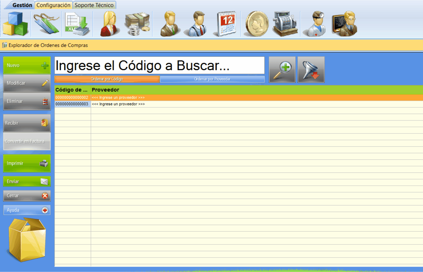Viewport: 423px width, 272px height.
Task: Select order row 000000000000002
Action: tap(239, 98)
